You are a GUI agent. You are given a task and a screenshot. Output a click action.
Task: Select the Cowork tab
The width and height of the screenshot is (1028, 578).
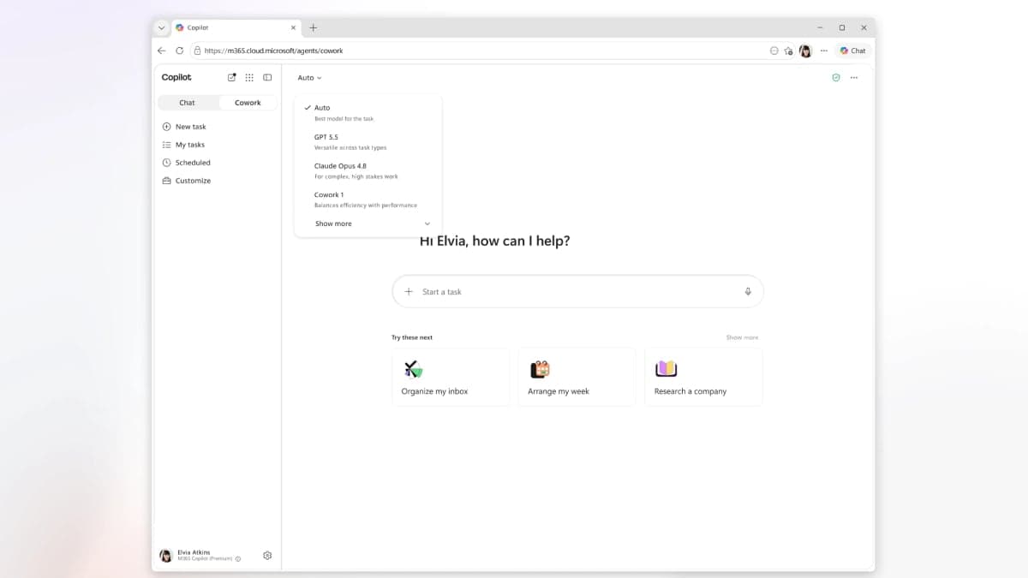(x=248, y=103)
